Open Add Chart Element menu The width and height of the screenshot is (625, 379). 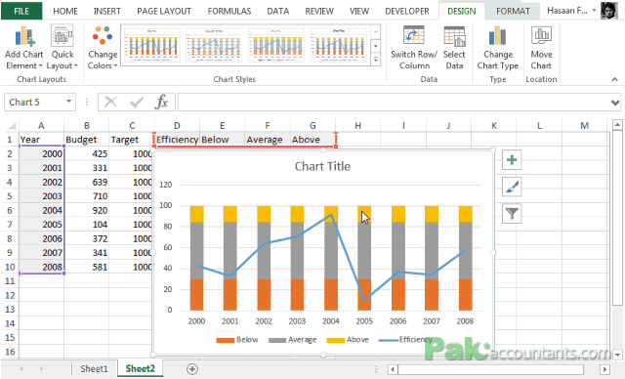tap(23, 48)
